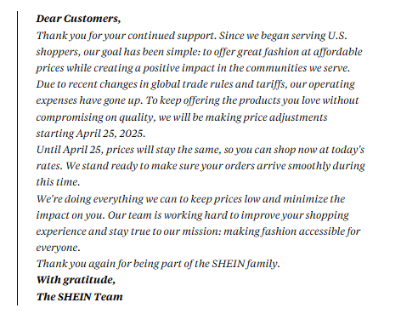This screenshot has height=314, width=401.
Task: Click the vertical blockquote bar at left
Action: click(x=17, y=158)
